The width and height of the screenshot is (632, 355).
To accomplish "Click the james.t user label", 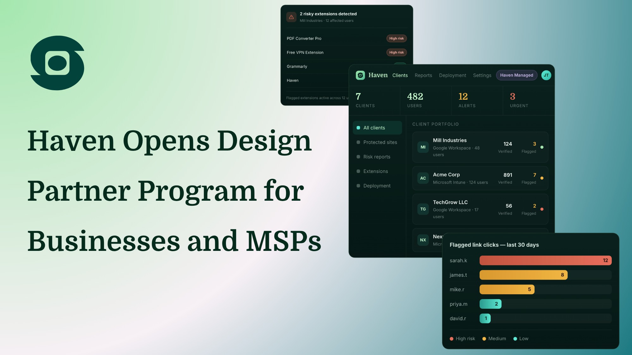I will point(458,275).
